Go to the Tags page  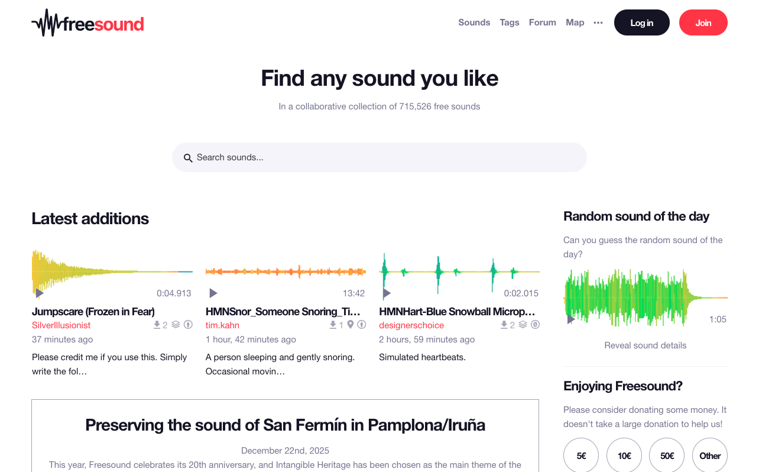tap(510, 22)
